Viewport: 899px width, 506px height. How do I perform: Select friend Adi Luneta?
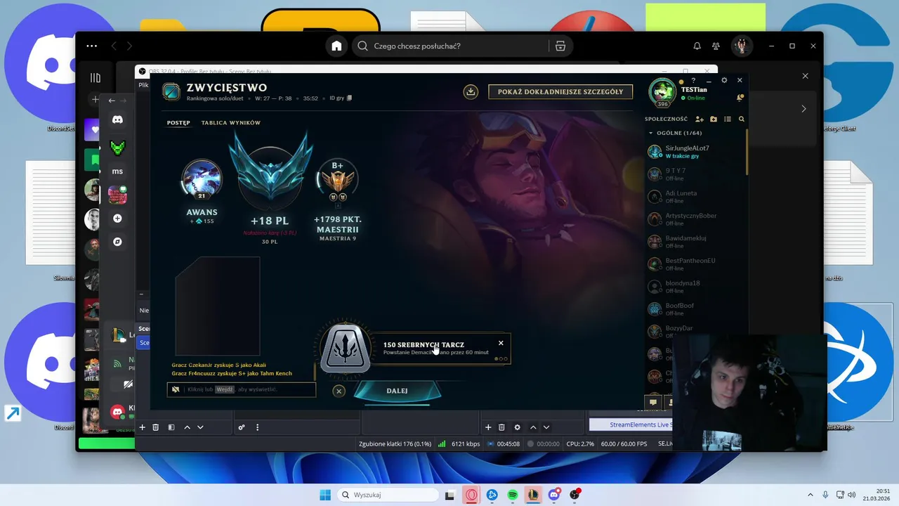tap(695, 196)
